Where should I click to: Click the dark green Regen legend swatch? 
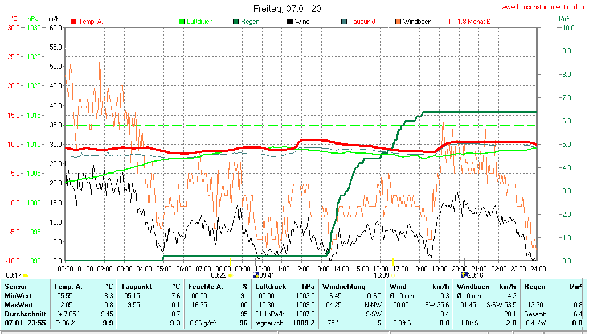pos(236,22)
